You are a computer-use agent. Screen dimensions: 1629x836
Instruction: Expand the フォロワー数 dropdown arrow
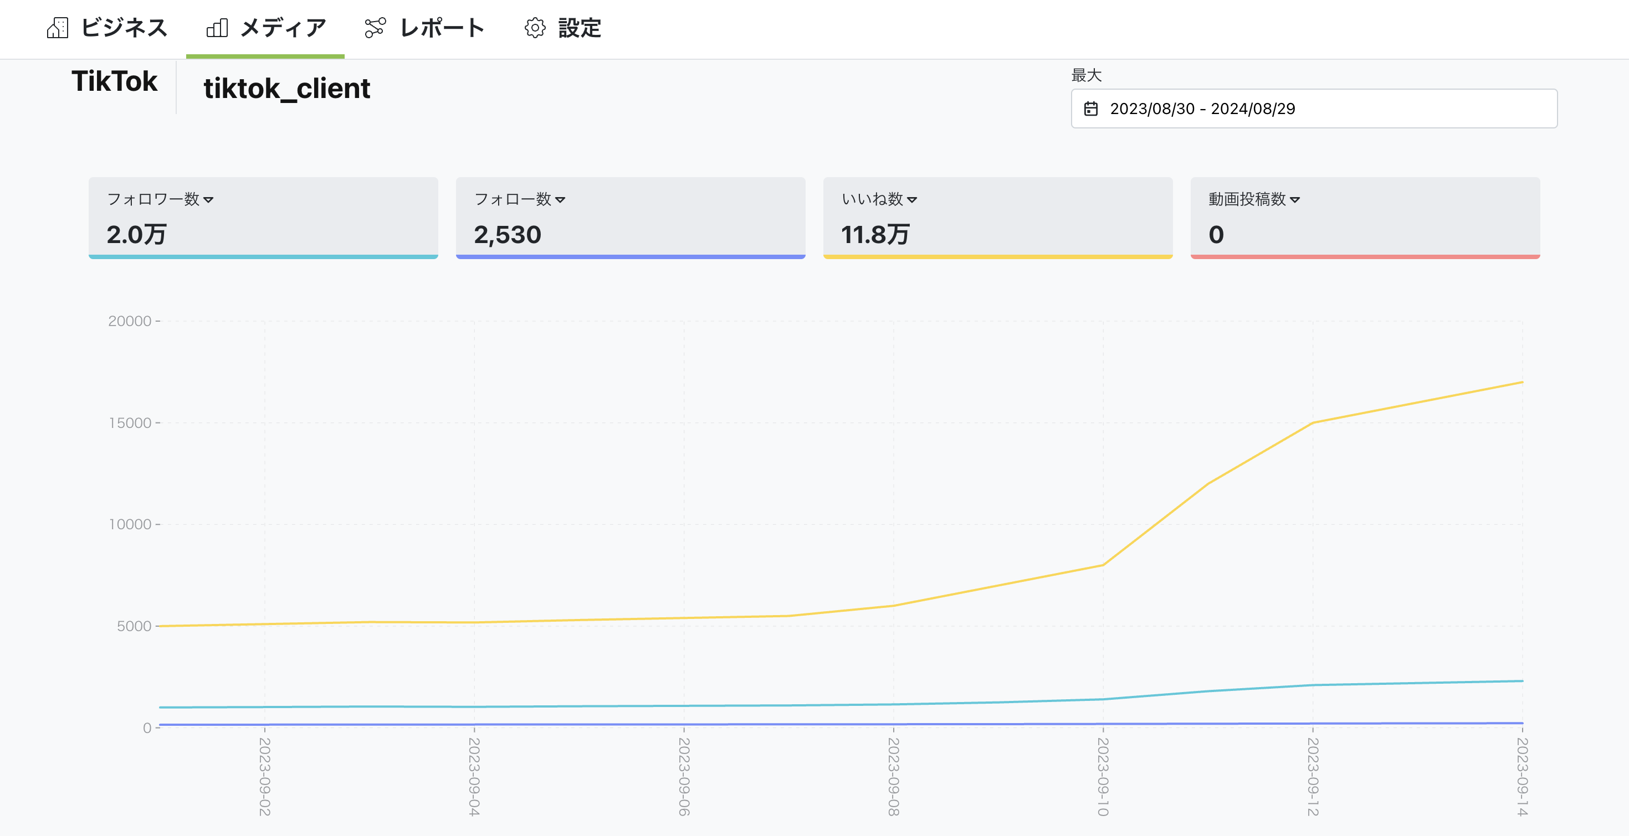[x=209, y=200]
